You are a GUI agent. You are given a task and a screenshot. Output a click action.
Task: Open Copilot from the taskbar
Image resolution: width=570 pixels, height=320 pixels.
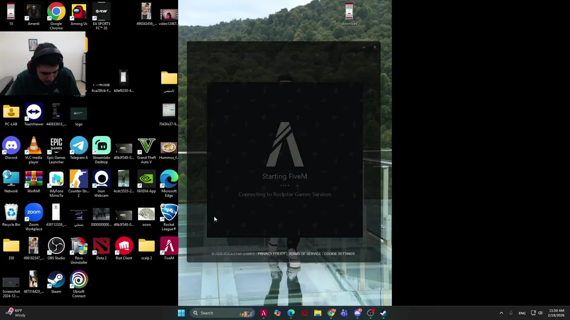277,313
